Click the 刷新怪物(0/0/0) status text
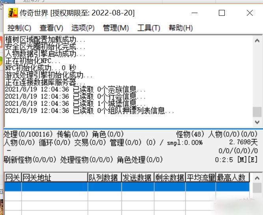This screenshot has width=263, height=215. (30, 160)
